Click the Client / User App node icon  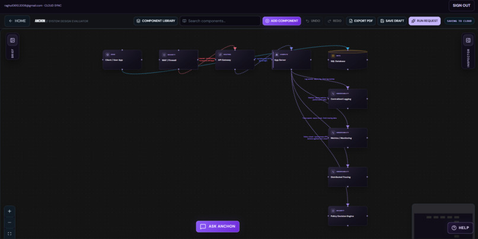point(107,55)
